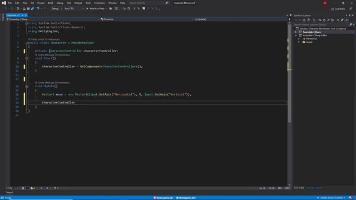Collapse the using directives outlining toggle
This screenshot has height=200, width=356.
tap(27, 23)
